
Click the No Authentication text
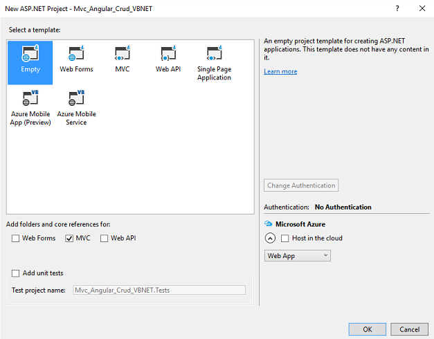pyautogui.click(x=343, y=207)
